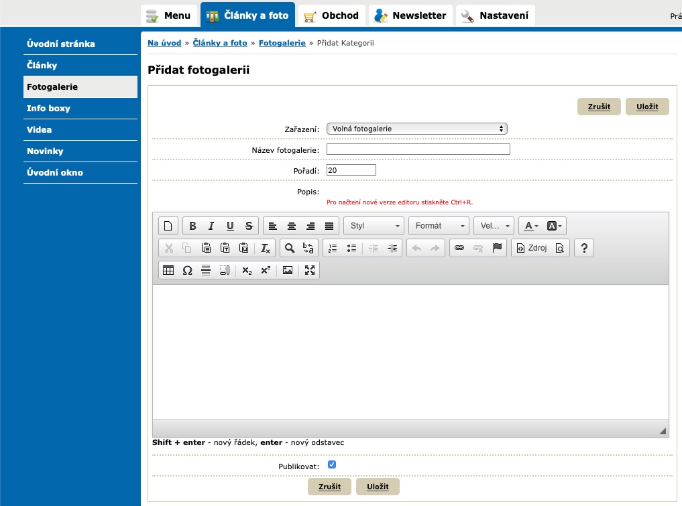This screenshot has height=506, width=682.
Task: Click bottom Uložit button
Action: pos(378,487)
